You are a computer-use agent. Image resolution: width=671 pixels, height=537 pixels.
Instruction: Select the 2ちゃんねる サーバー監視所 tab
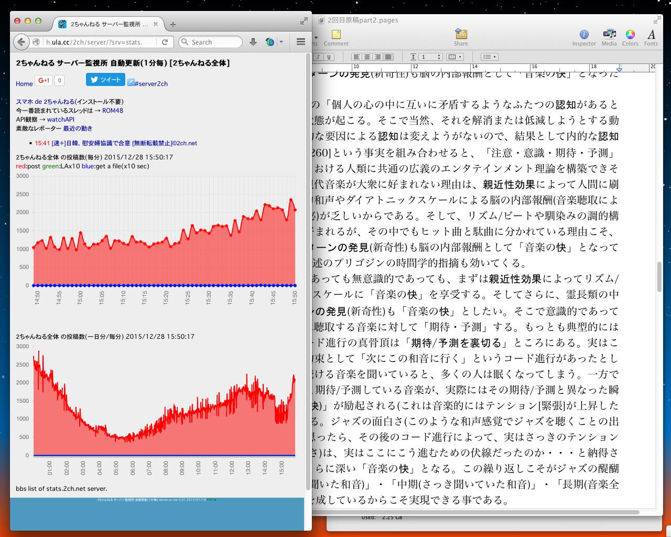point(109,24)
